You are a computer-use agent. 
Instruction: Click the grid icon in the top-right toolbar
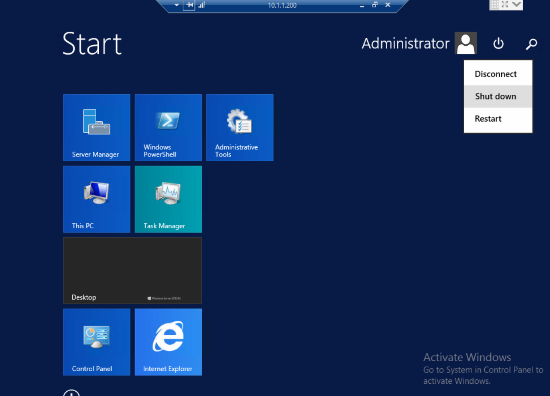coord(495,5)
